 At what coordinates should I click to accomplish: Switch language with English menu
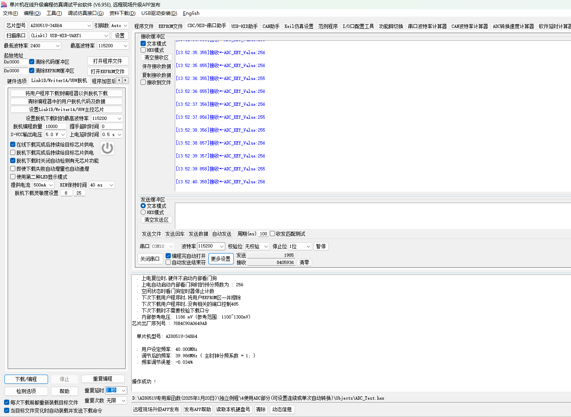click(x=191, y=13)
